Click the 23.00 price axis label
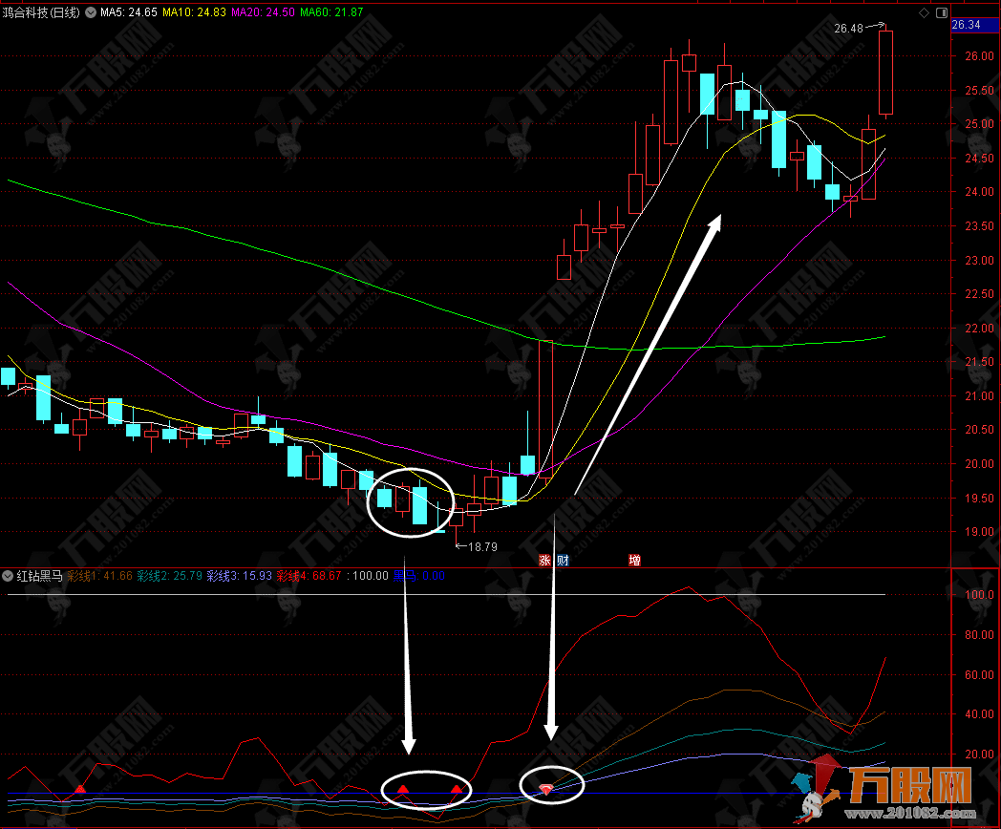Screen dimensions: 1001x829 (x=979, y=261)
